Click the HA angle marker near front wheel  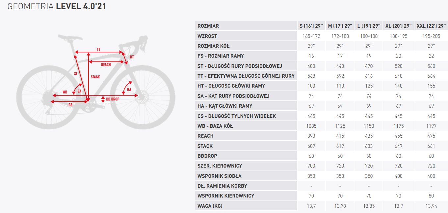(x=129, y=90)
